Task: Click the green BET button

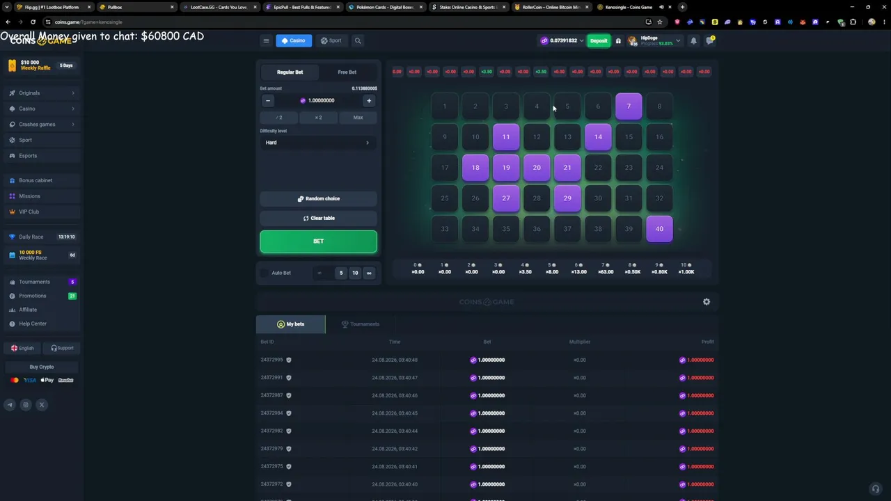Action: point(318,241)
